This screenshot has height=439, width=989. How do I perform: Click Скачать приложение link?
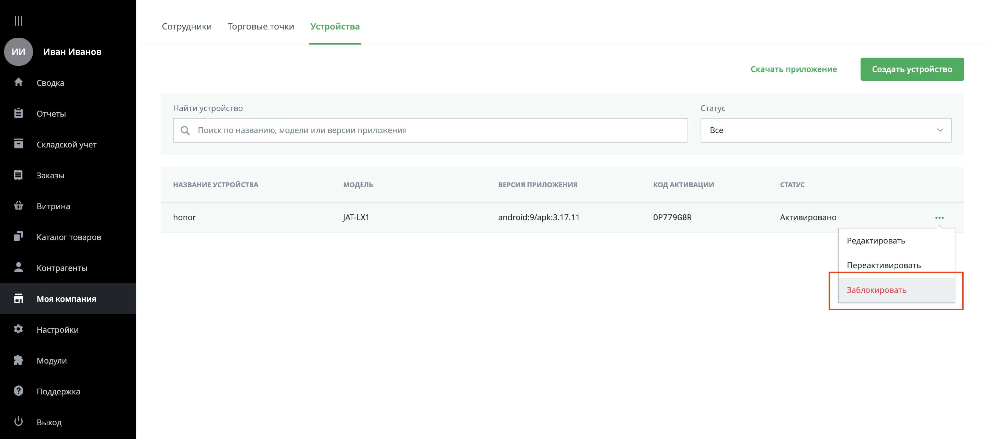pos(794,69)
